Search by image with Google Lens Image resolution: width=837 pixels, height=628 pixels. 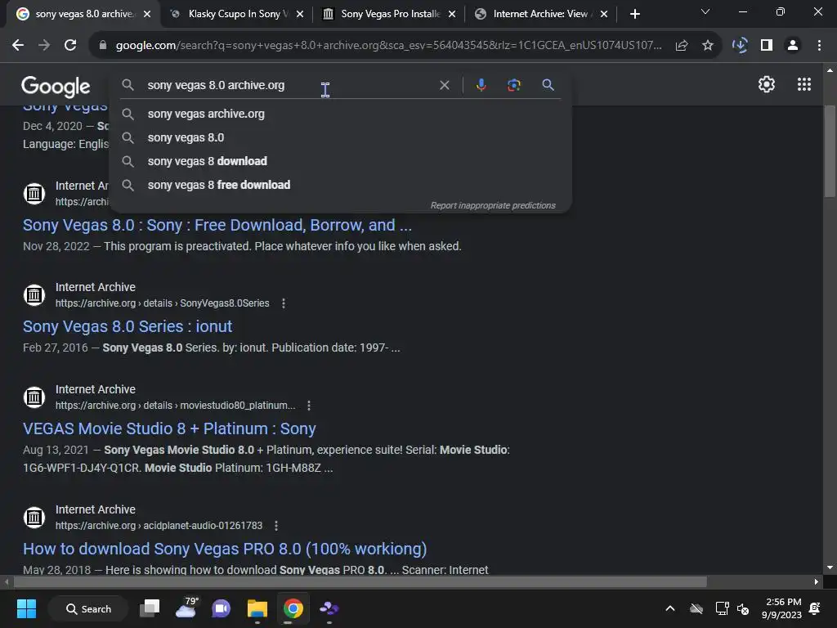[x=514, y=85]
